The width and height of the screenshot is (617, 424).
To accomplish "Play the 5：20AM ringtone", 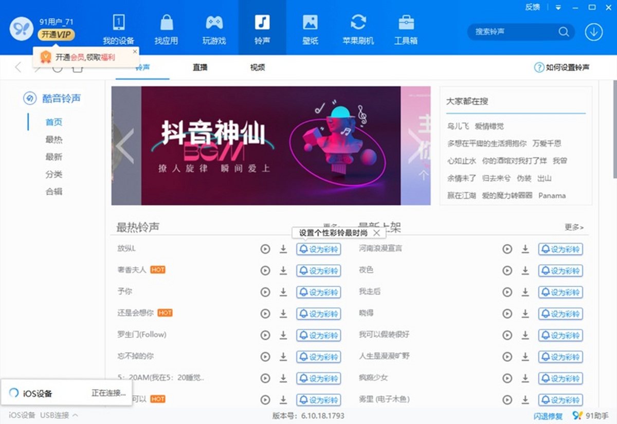I will pyautogui.click(x=265, y=379).
